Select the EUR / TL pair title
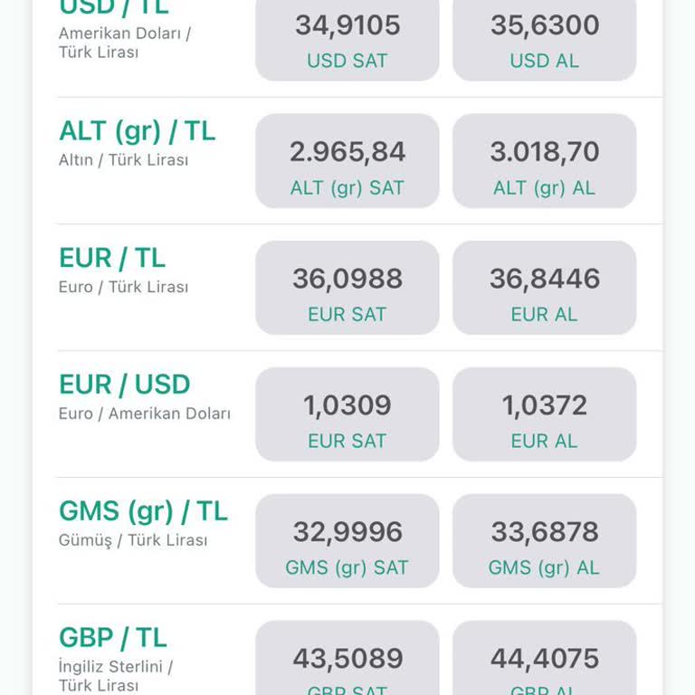 tap(112, 259)
